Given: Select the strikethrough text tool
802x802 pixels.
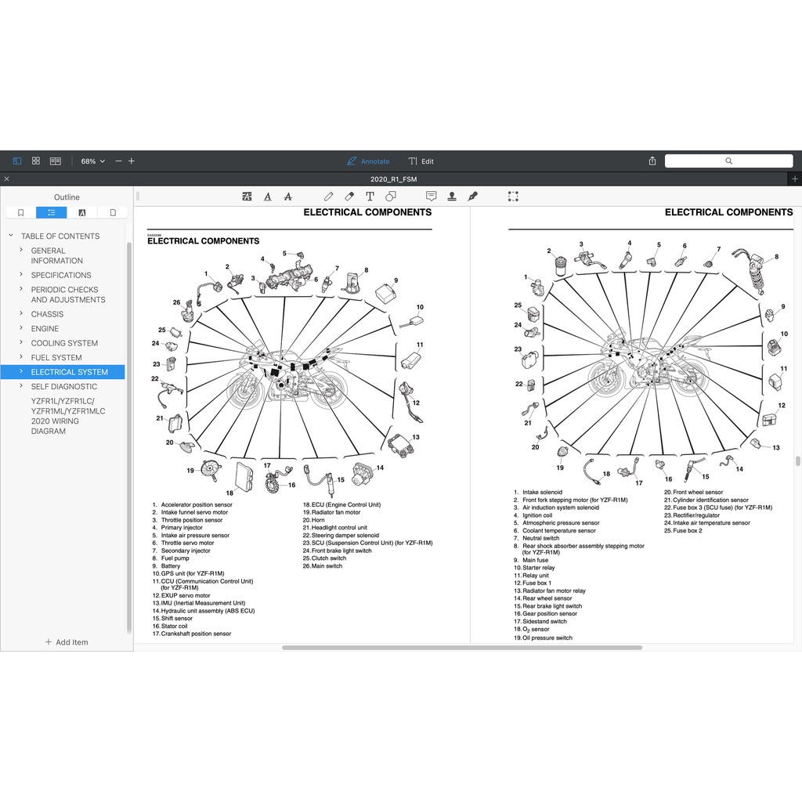Looking at the screenshot, I should (288, 197).
